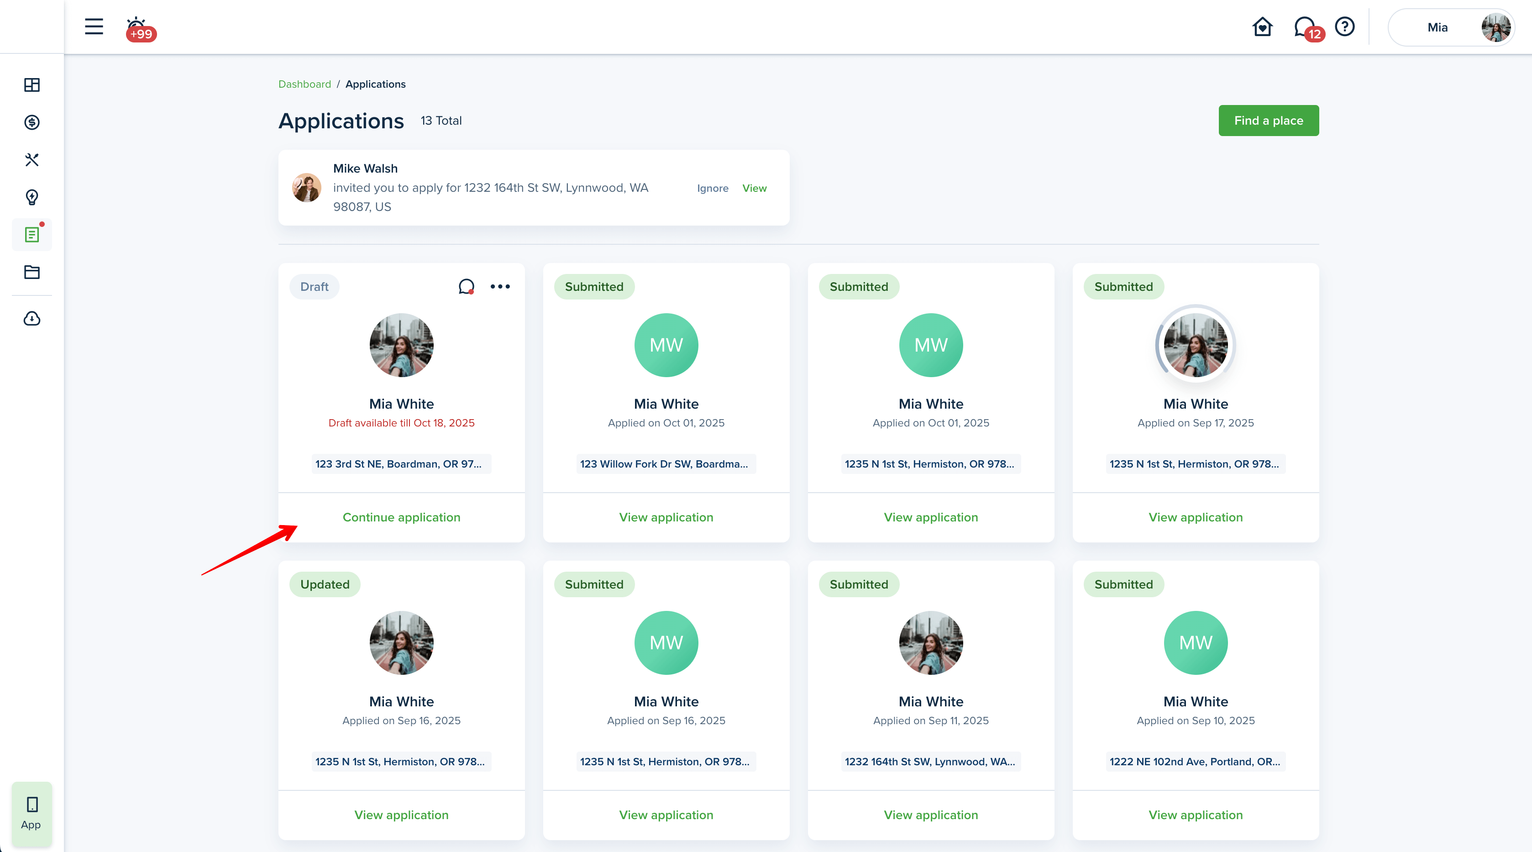
Task: Select Applications icon in sidebar
Action: click(x=32, y=234)
